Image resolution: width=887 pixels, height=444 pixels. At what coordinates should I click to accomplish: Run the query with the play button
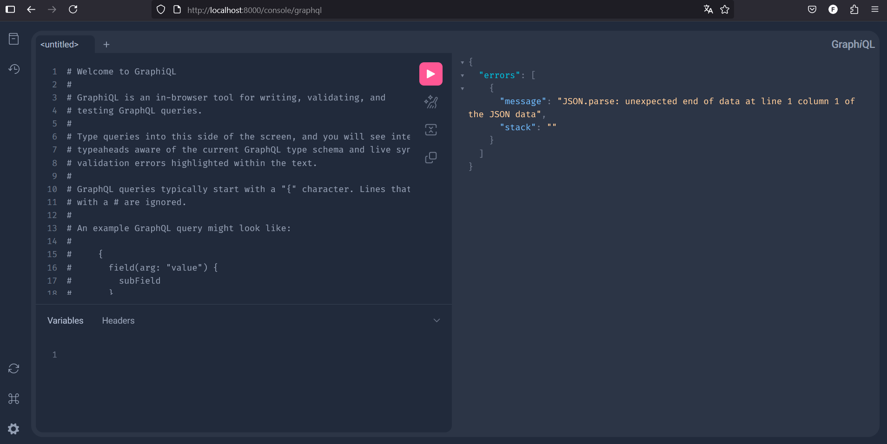tap(430, 74)
